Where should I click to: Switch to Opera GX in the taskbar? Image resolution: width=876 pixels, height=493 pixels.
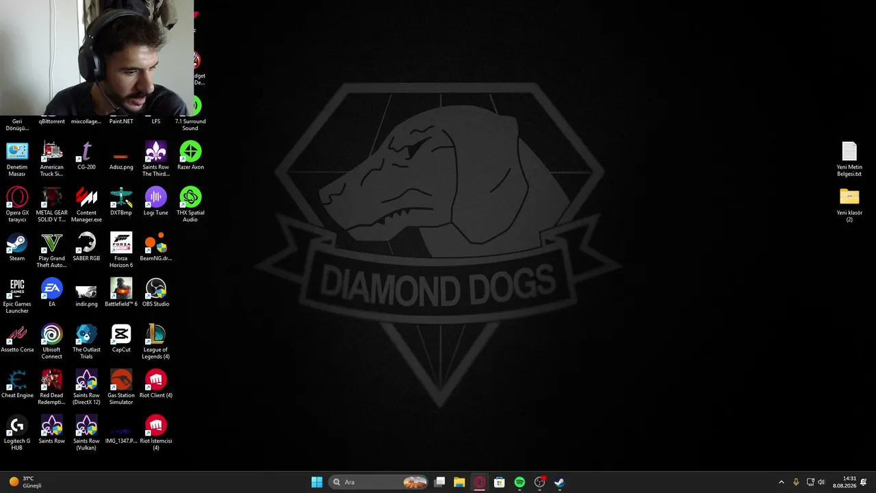click(x=480, y=482)
